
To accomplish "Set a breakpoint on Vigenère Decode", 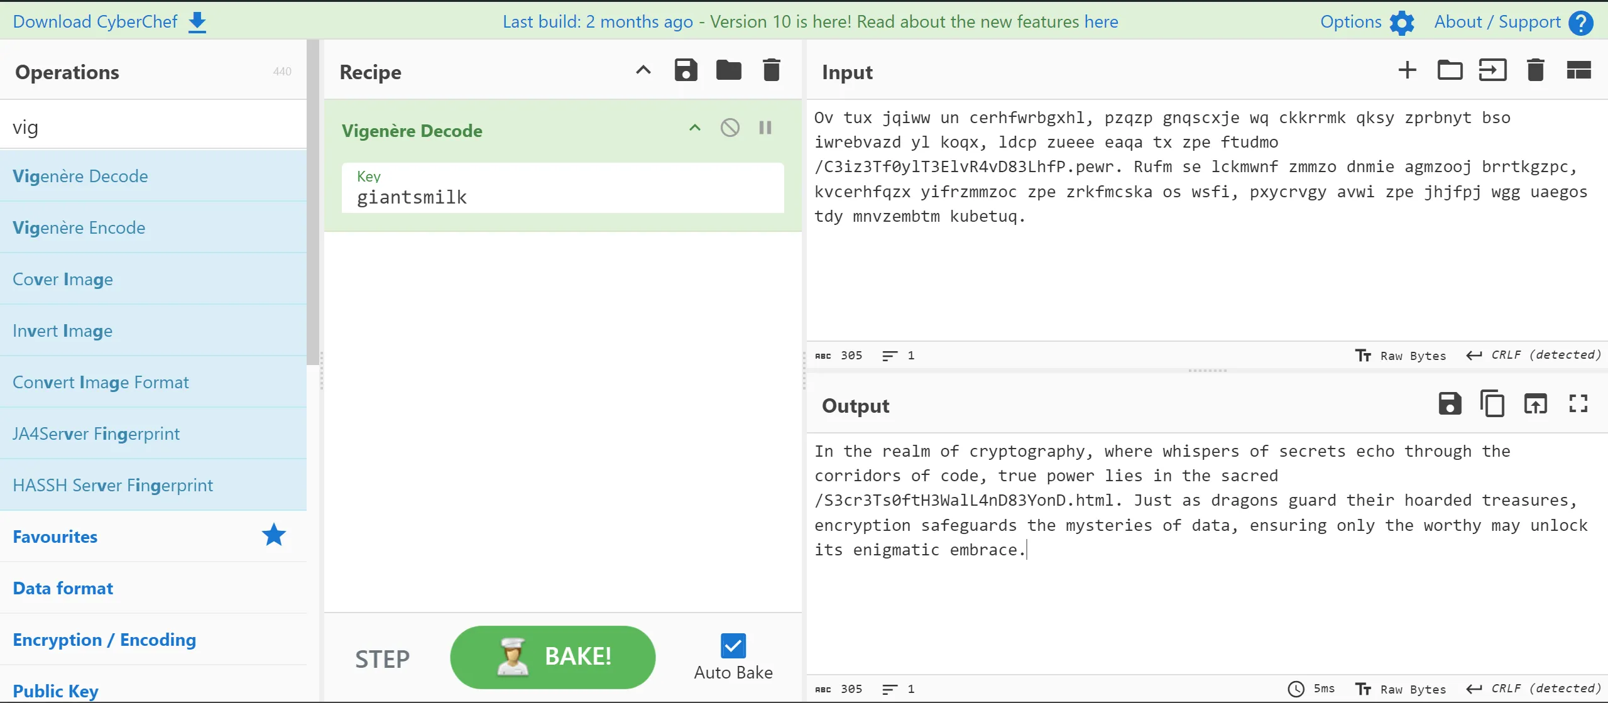I will [765, 128].
